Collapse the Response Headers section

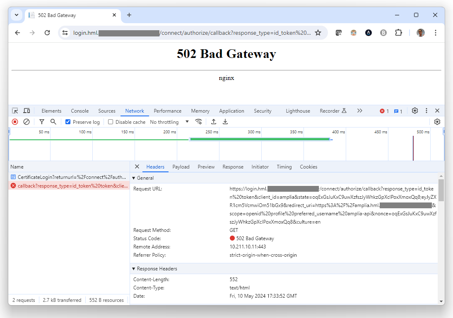tap(134, 269)
